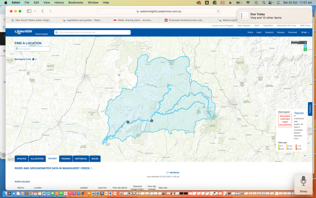Screen dimensions: 316x198
Task: Open the Allocation tab
Action: tap(37, 159)
